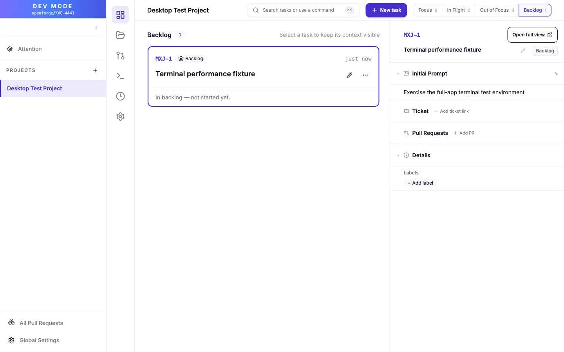564x352 pixels.
Task: Open the files folder icon in sidebar
Action: [x=120, y=35]
